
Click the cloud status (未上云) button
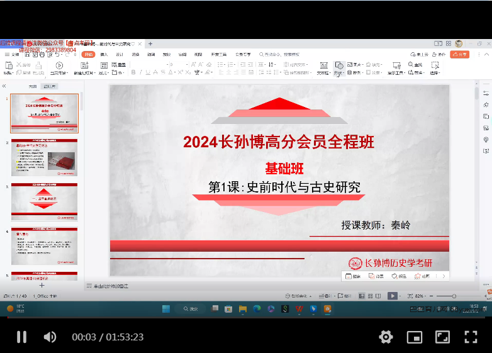pyautogui.click(x=419, y=54)
